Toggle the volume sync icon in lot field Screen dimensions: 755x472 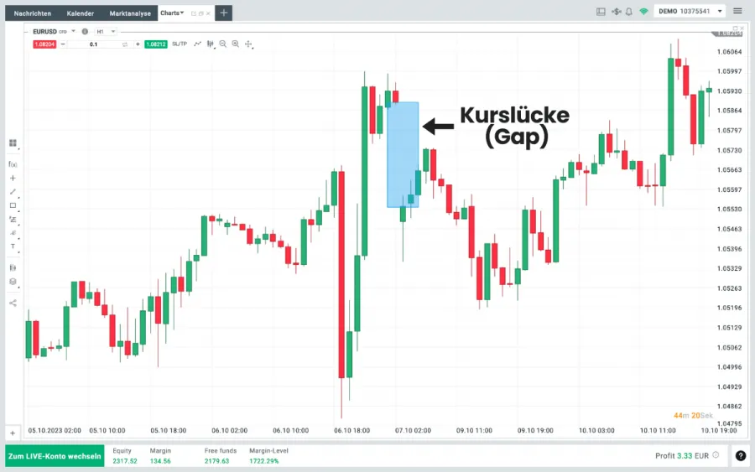coord(125,44)
